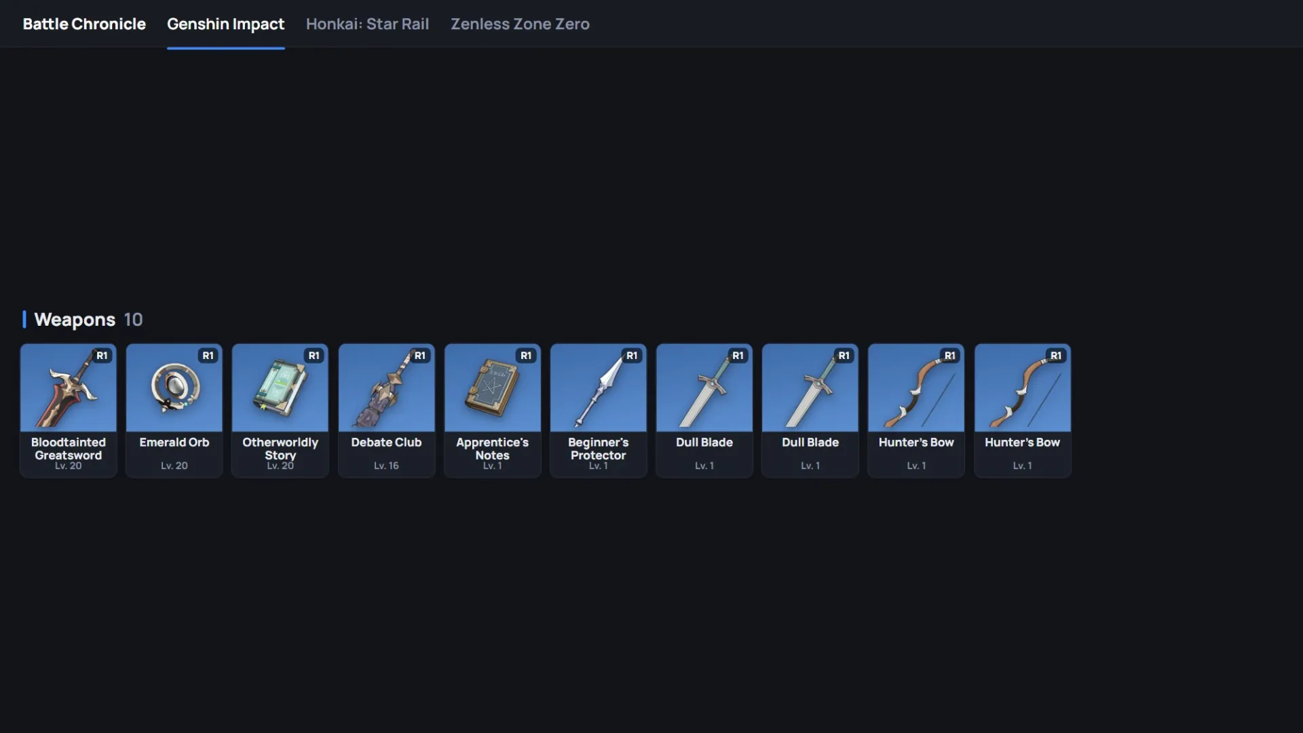Click Lv. 1 under Beginner's Protector
The width and height of the screenshot is (1303, 733).
coord(599,466)
